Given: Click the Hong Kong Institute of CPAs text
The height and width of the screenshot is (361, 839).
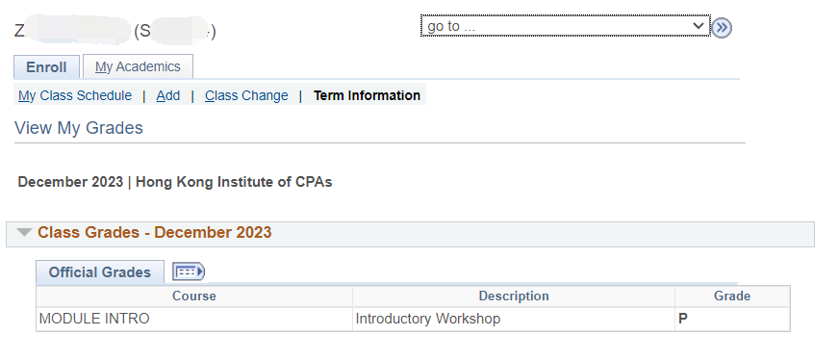Looking at the screenshot, I should click(234, 182).
